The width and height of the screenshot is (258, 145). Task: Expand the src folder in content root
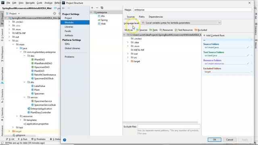[128, 58]
